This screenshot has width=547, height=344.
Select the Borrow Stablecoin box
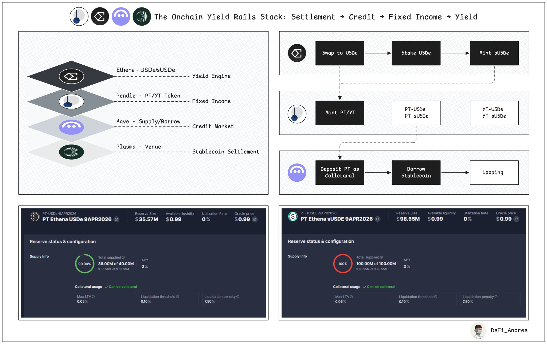click(x=416, y=172)
